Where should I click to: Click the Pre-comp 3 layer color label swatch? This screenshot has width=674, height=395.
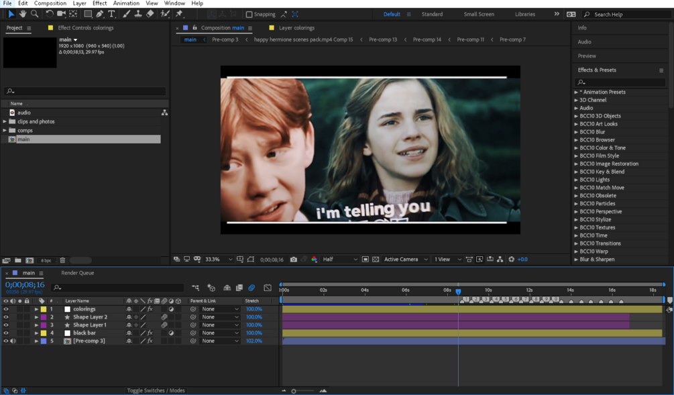44,341
